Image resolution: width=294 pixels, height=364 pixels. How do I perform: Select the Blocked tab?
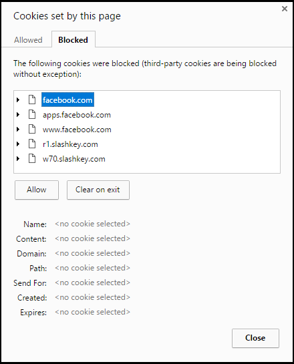73,39
